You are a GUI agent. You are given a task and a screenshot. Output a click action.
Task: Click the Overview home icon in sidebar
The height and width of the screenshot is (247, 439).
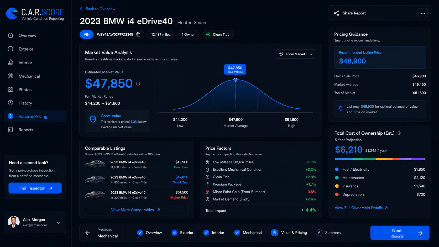[x=11, y=35]
